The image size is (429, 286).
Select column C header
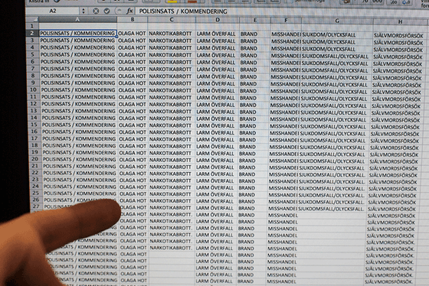point(172,20)
